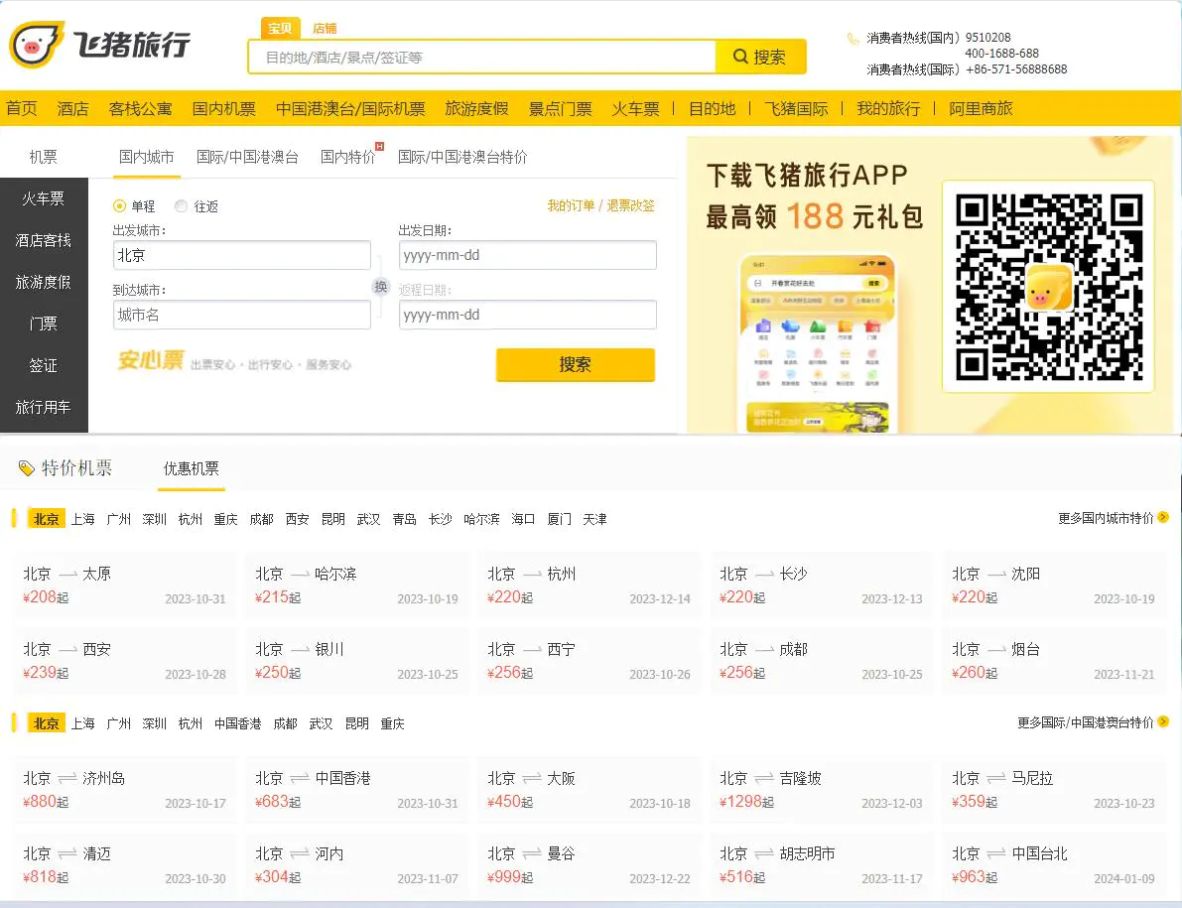Image resolution: width=1182 pixels, height=908 pixels.
Task: Select 机票 in the left sidebar
Action: click(43, 157)
